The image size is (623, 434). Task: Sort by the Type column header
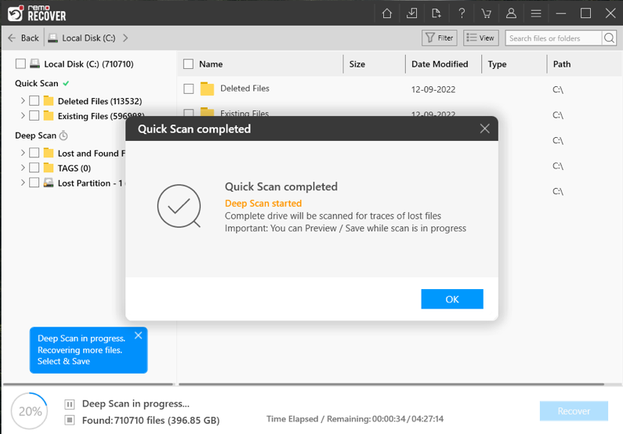click(497, 64)
